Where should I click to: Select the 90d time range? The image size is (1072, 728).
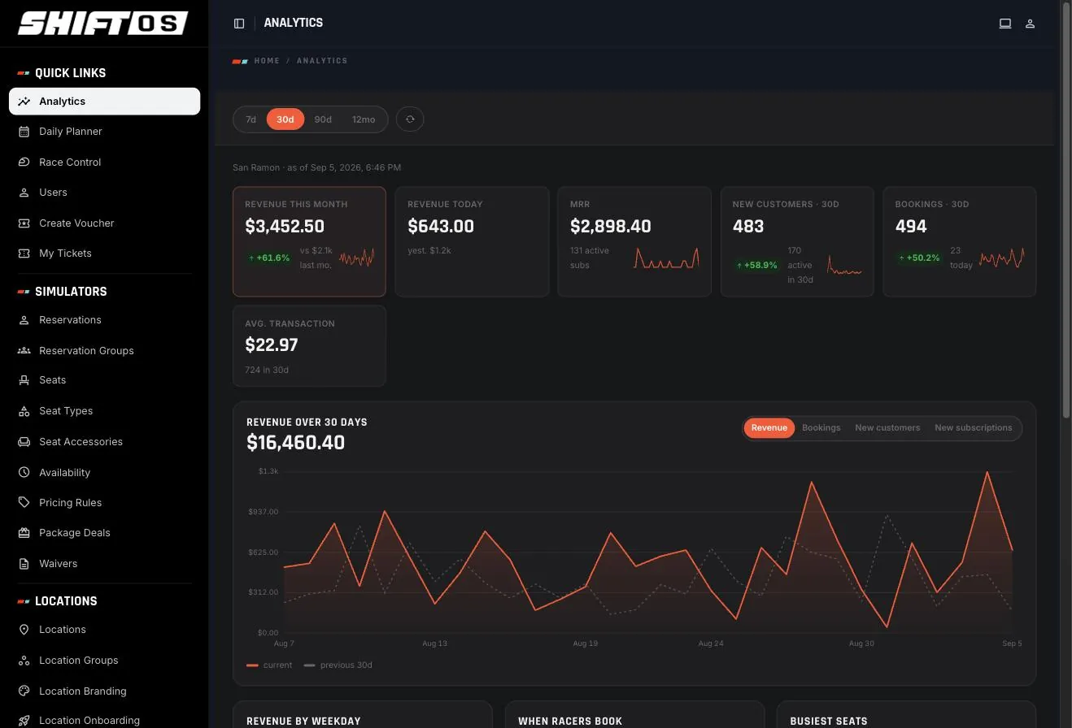(x=323, y=119)
